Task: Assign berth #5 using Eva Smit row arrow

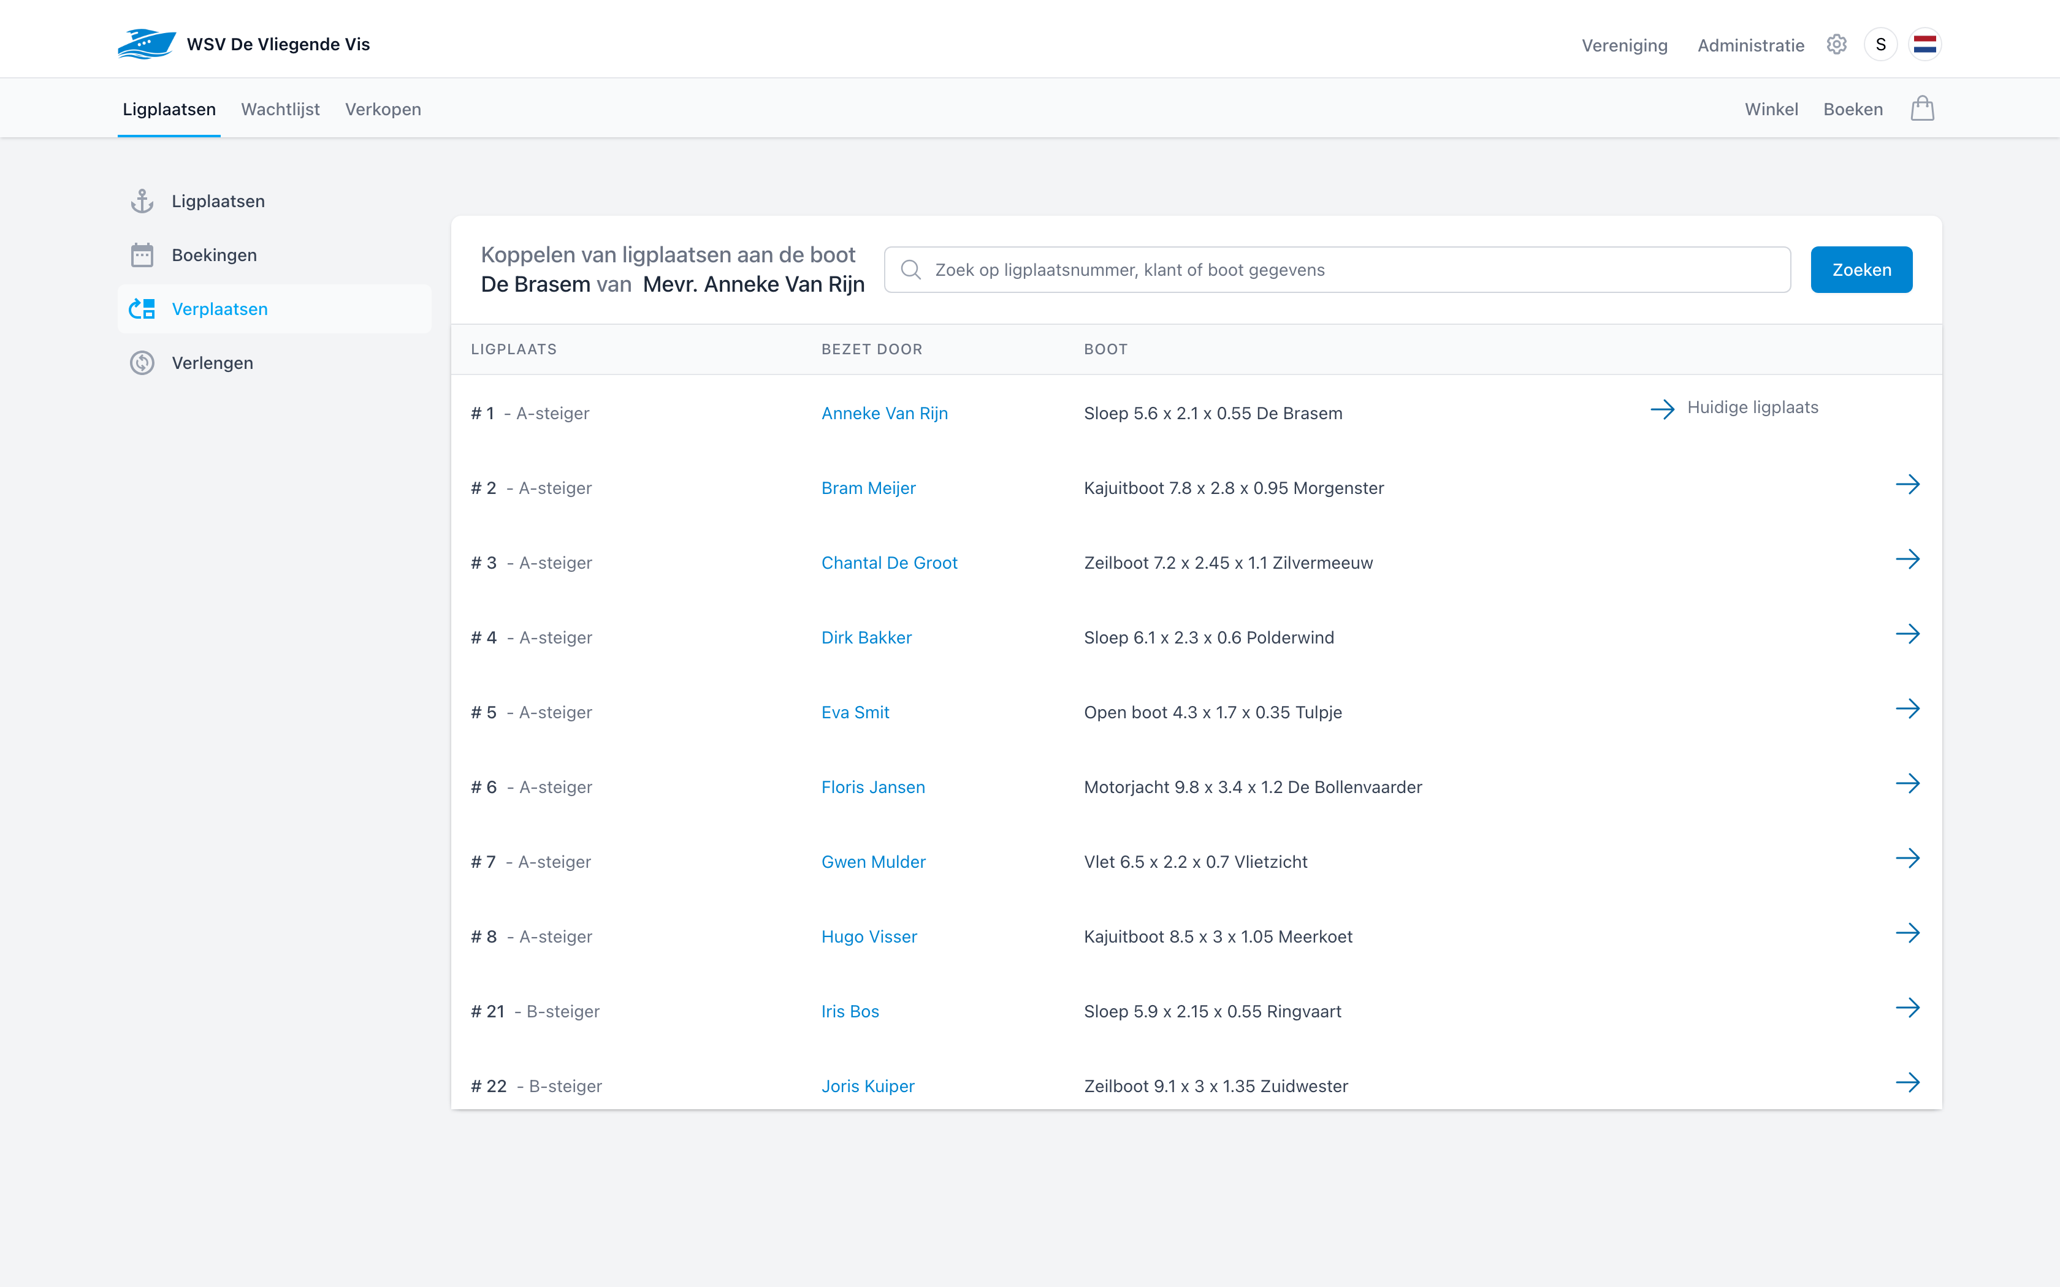Action: tap(1907, 709)
